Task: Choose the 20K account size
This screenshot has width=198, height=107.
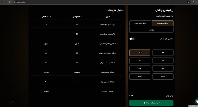Action: click(140, 68)
